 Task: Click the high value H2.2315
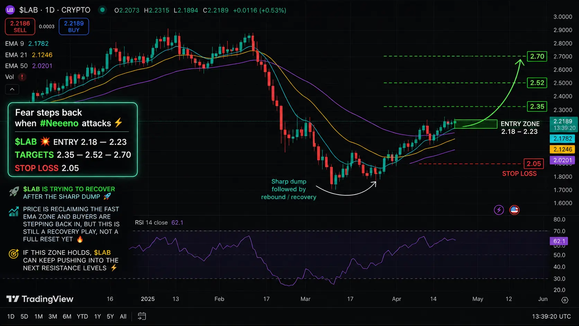coord(157,10)
